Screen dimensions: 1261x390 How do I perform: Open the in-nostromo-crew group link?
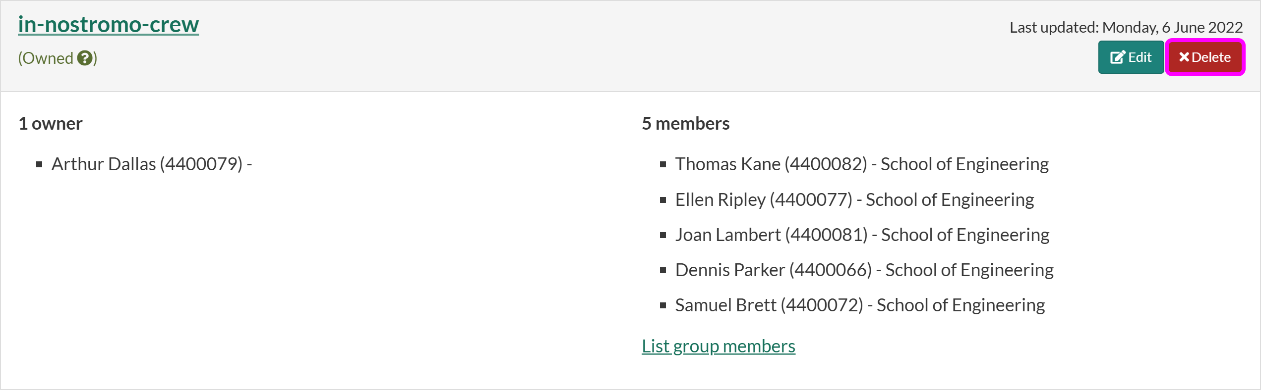click(108, 25)
